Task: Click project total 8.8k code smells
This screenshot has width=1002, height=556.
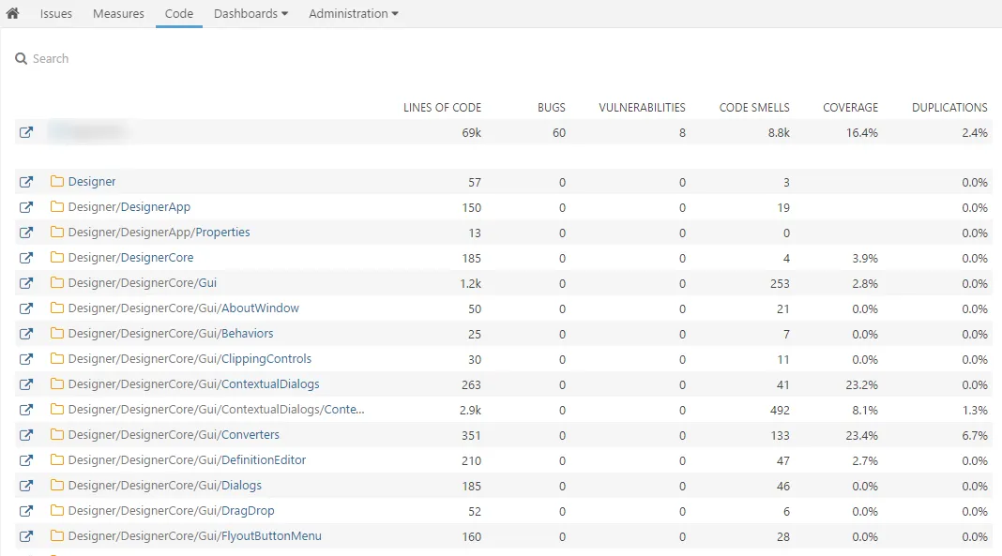Action: 779,133
